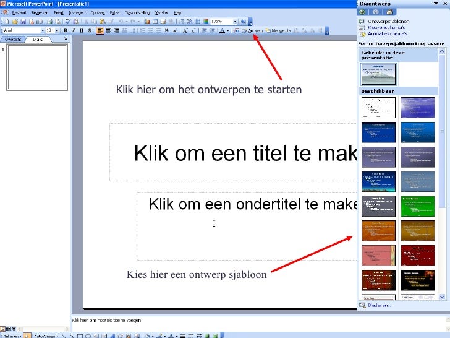Increase the font size

pyautogui.click(x=185, y=30)
